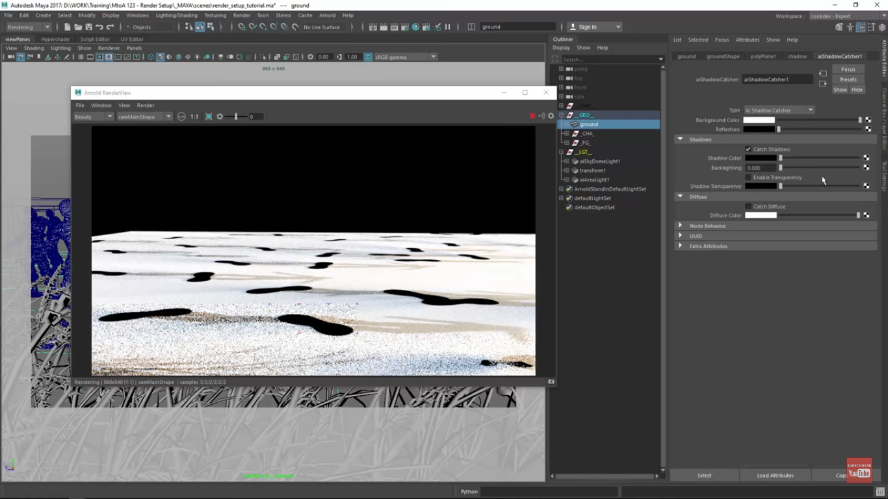Click the Shadow Color map checker button
The image size is (888, 499).
(x=867, y=158)
